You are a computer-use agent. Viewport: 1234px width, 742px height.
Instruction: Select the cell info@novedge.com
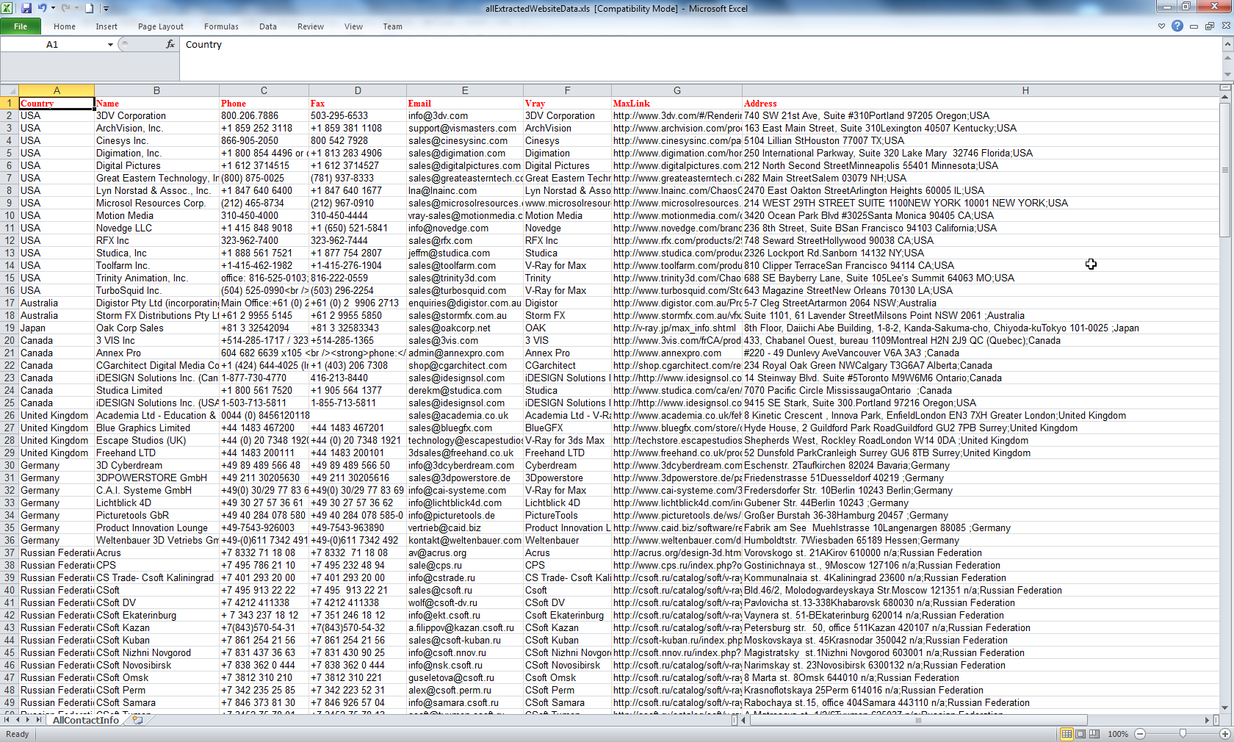(x=465, y=228)
